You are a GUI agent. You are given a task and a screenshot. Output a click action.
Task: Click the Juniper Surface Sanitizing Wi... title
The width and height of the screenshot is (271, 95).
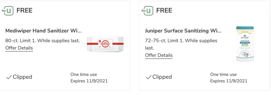[183, 31]
